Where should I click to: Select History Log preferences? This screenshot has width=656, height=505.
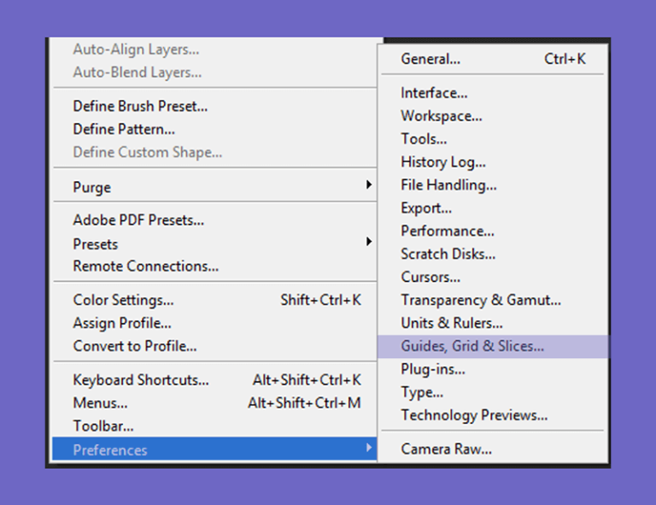click(x=493, y=161)
